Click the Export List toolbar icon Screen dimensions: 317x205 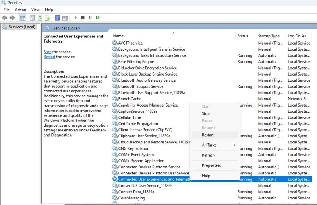pyautogui.click(x=48, y=18)
